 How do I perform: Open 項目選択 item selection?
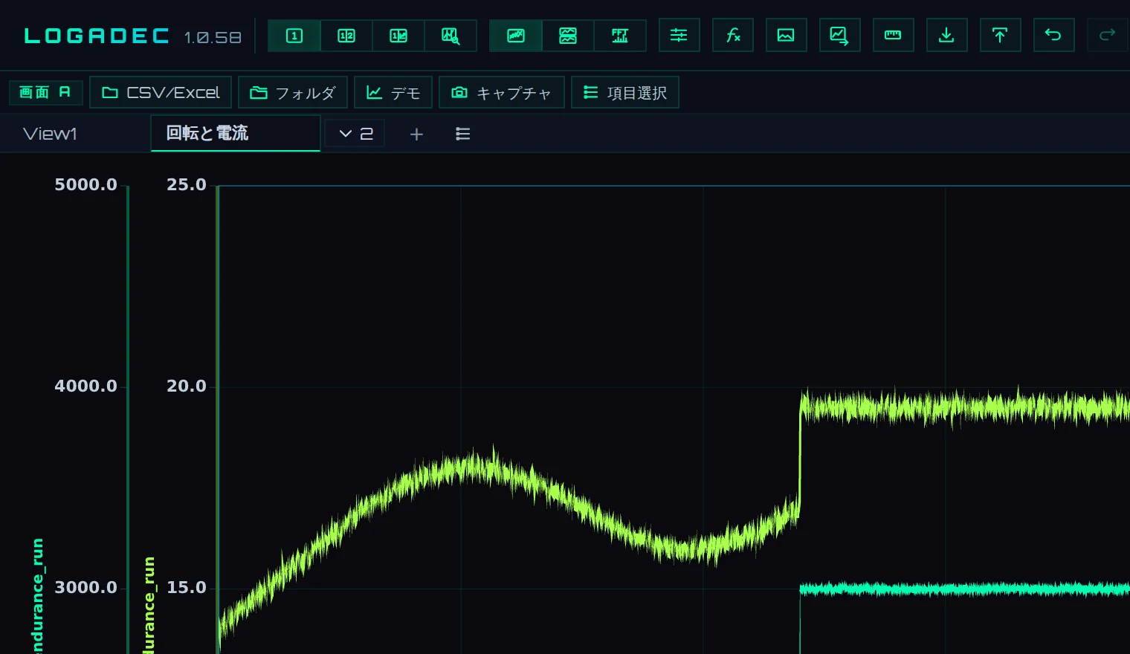(x=625, y=92)
